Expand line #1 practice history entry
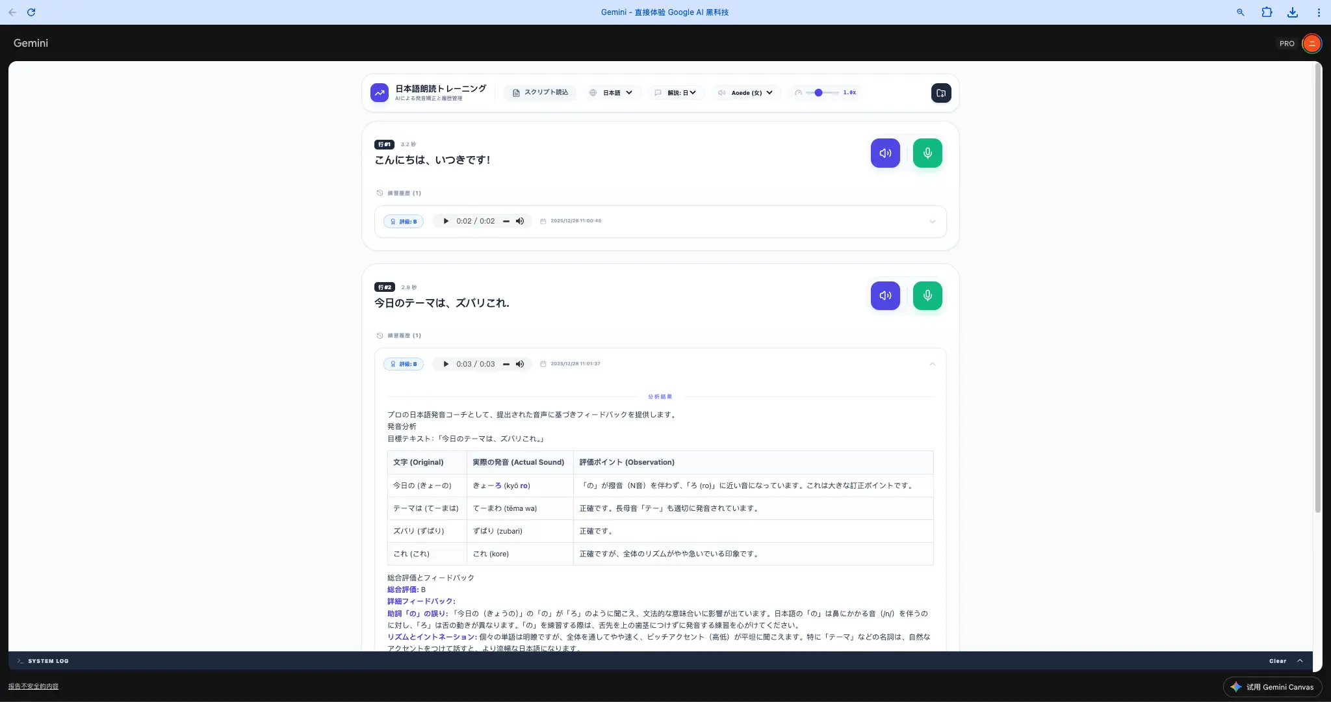This screenshot has height=702, width=1331. 932,222
